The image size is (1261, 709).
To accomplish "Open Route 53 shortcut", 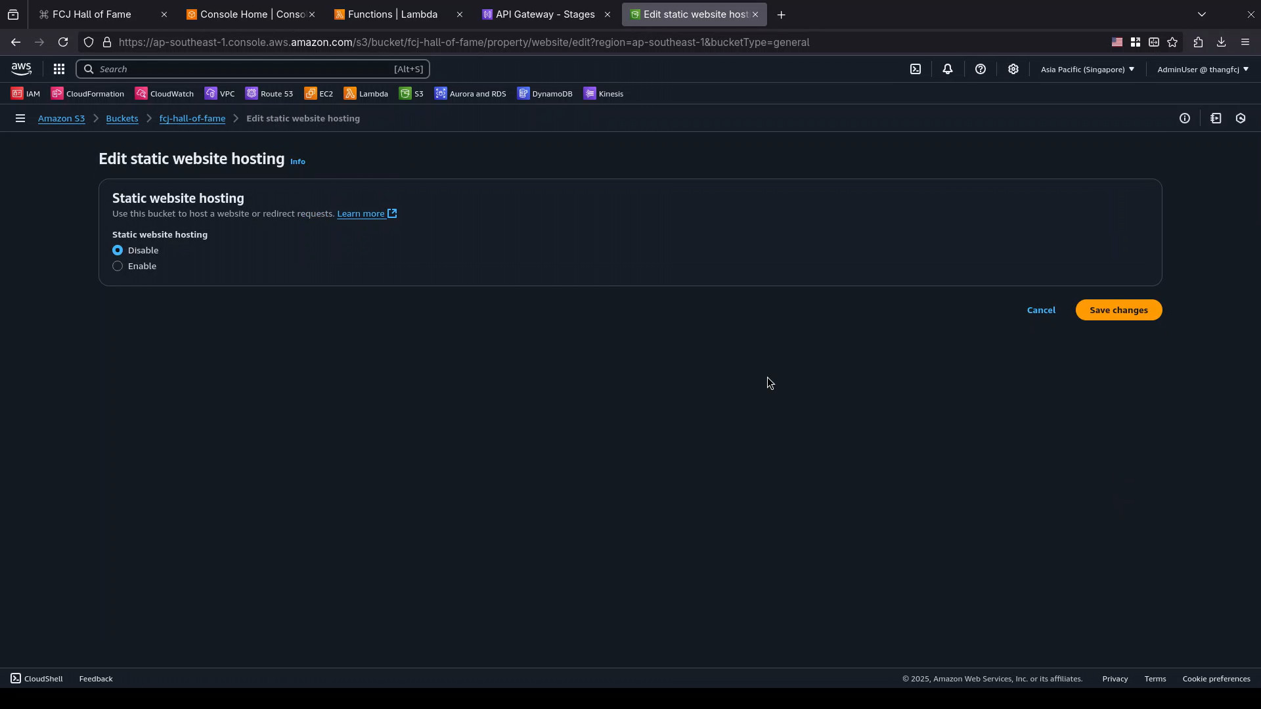I will pos(269,94).
